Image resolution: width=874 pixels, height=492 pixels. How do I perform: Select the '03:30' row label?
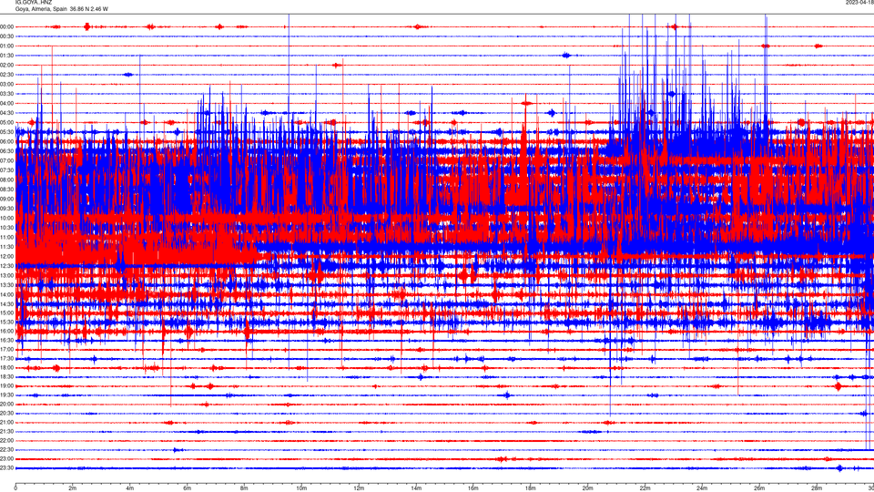coord(6,94)
